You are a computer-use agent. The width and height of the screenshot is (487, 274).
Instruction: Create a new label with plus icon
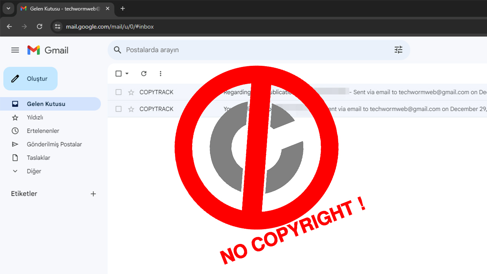pyautogui.click(x=93, y=194)
